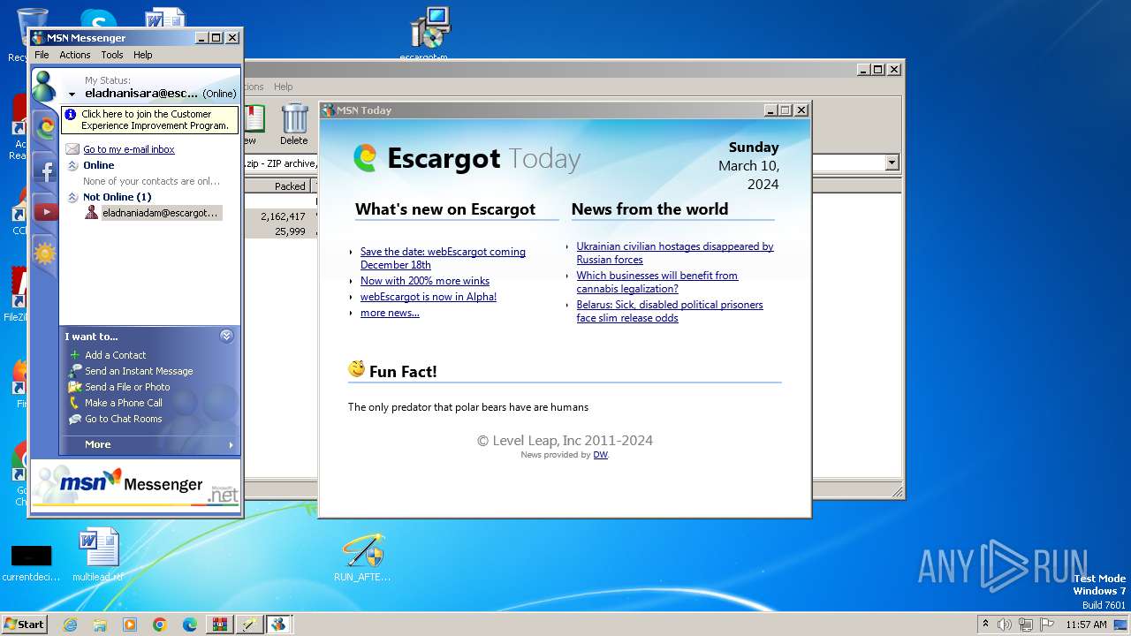Open the File menu in MSN Messenger

tap(42, 55)
